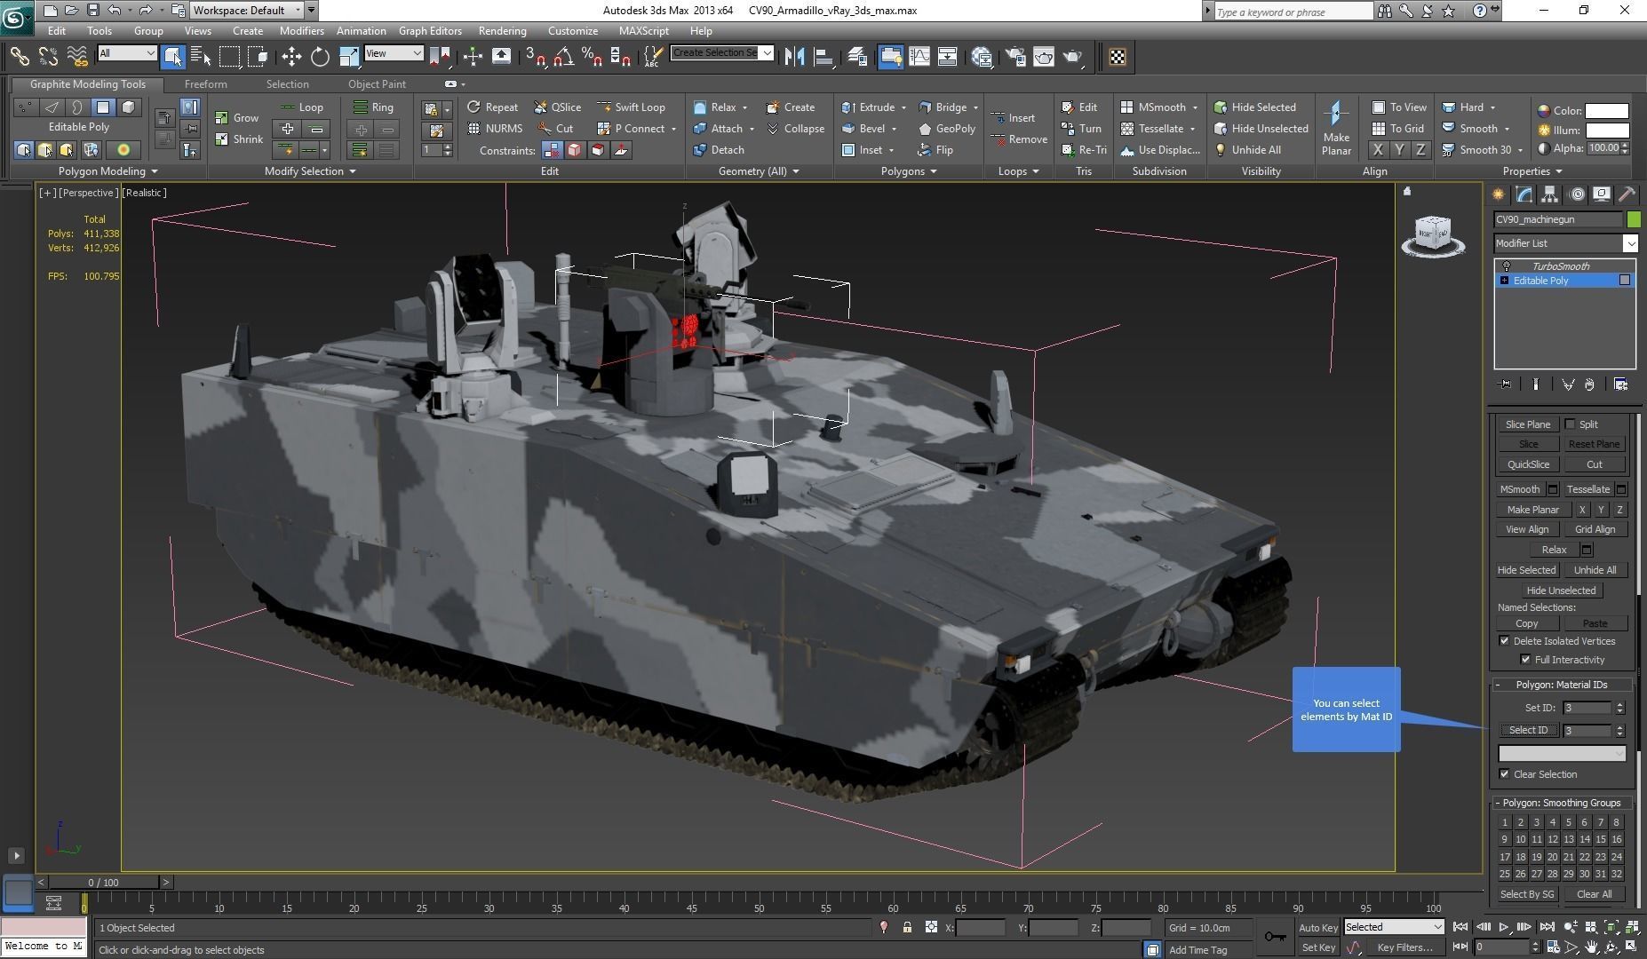Click the Select Object arrow tool
The image size is (1647, 959).
point(172,57)
